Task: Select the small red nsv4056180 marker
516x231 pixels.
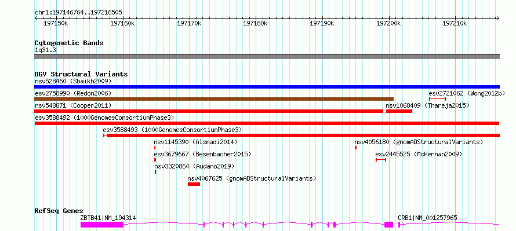Action: pos(356,148)
